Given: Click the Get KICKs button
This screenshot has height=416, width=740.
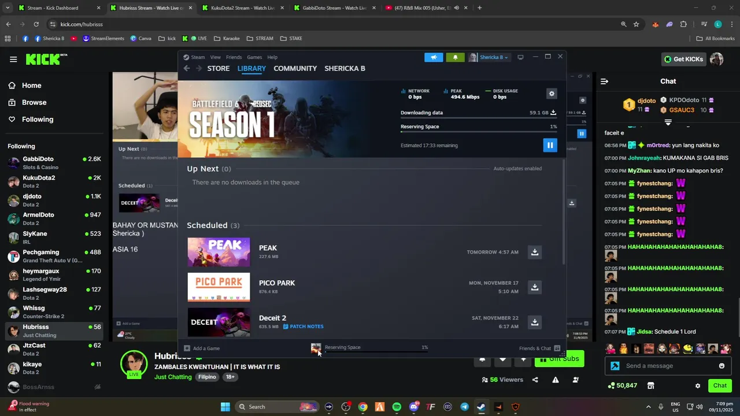Looking at the screenshot, I should click(x=684, y=59).
